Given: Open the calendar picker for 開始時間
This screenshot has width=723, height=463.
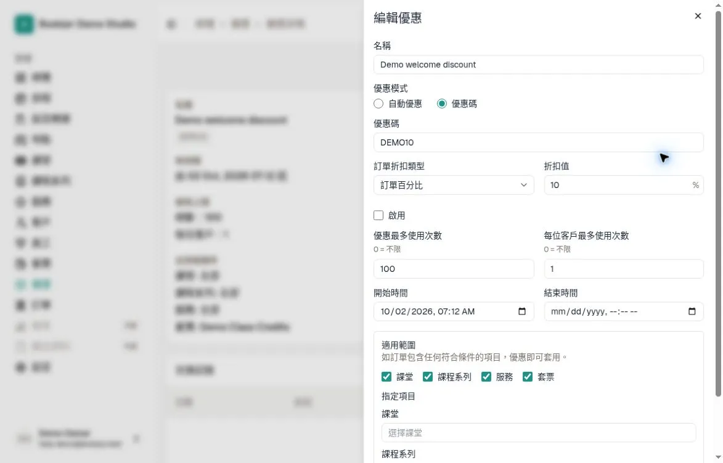Looking at the screenshot, I should (522, 311).
